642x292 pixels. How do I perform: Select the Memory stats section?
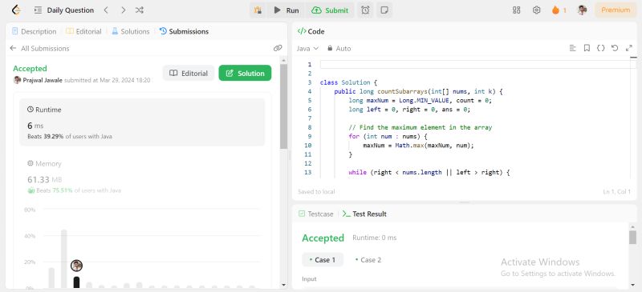click(142, 178)
